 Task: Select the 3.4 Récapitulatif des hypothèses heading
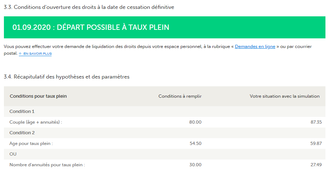click(x=67, y=77)
